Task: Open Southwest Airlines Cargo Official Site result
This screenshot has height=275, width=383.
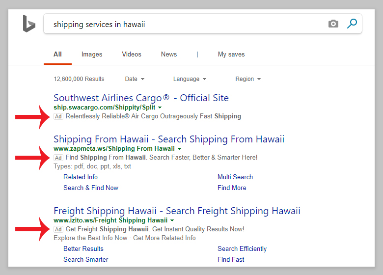Action: pos(141,98)
